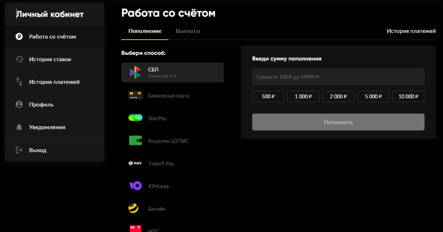
Task: Click the bank card icon
Action: tap(135, 95)
